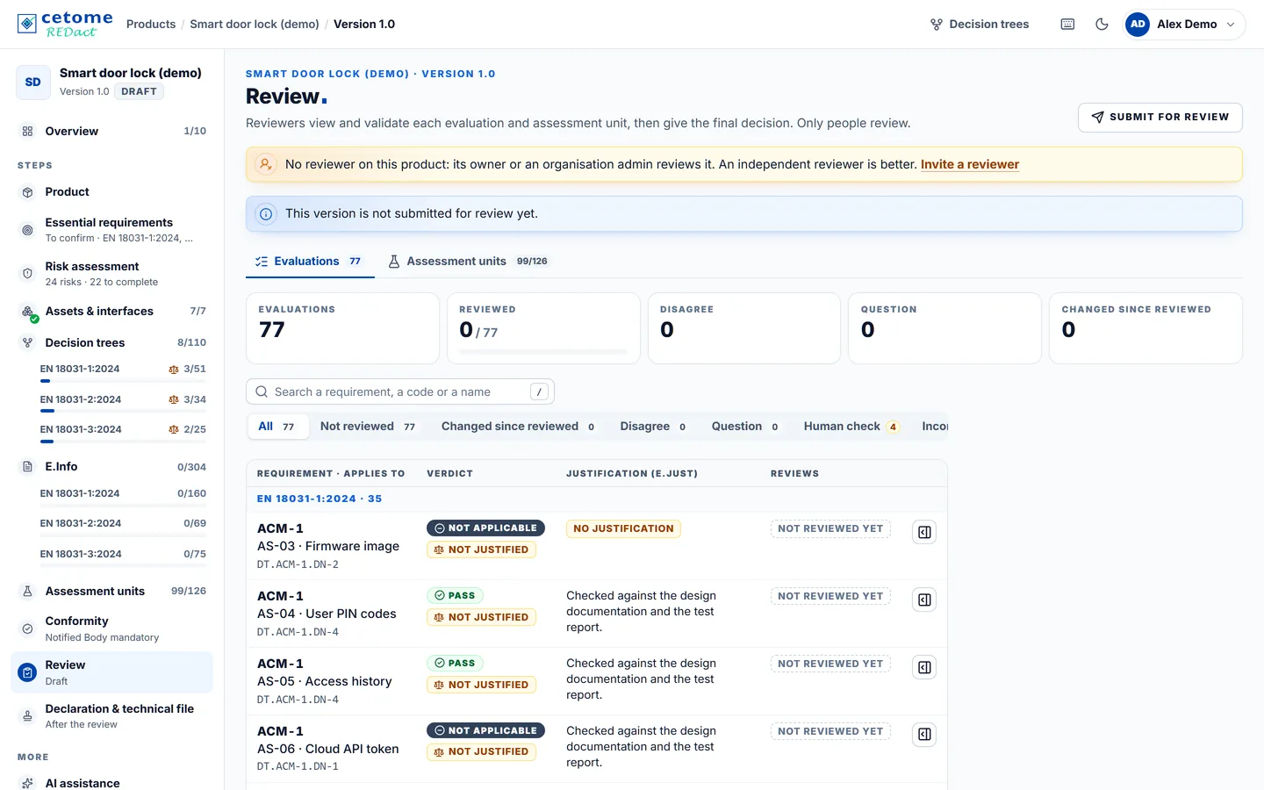The image size is (1264, 790).
Task: Select the Disagree filter
Action: point(653,427)
